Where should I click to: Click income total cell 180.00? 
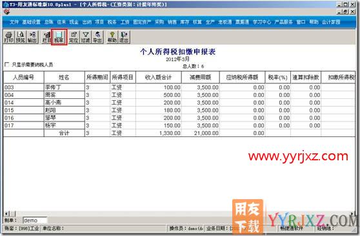pyautogui.click(x=159, y=110)
